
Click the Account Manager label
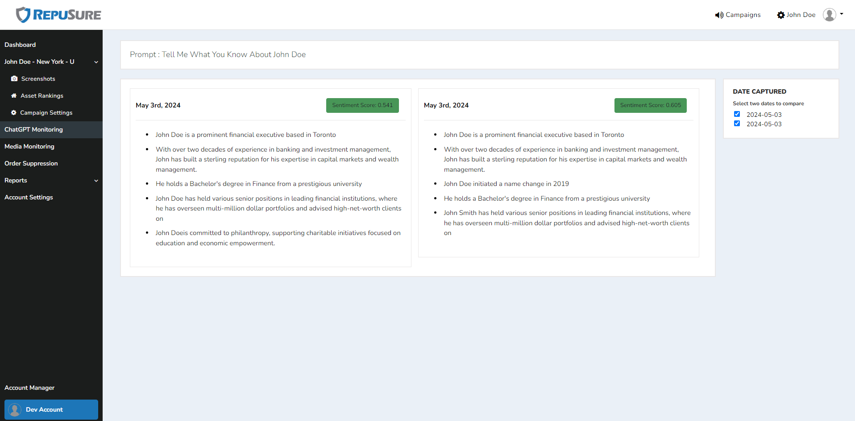pyautogui.click(x=29, y=388)
